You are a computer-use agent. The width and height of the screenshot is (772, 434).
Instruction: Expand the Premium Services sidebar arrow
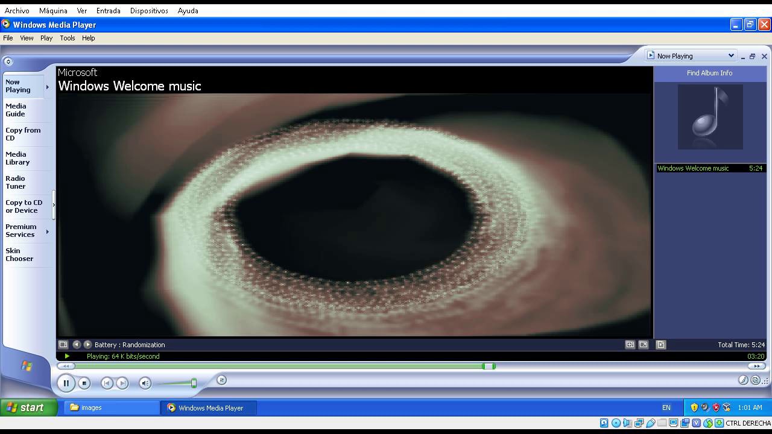coord(47,231)
